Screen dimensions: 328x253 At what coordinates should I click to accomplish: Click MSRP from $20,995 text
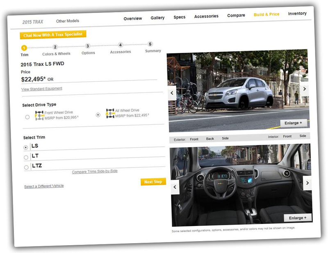[x=61, y=118]
